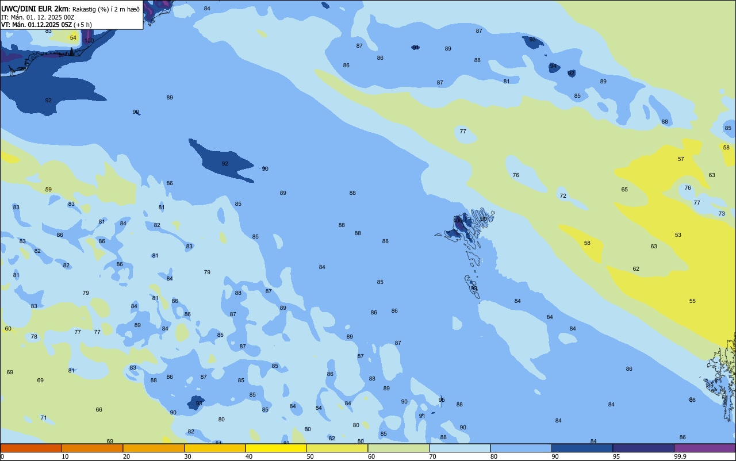Click the 95–99.9 navy legend swatch
This screenshot has width=736, height=461.
643,448
